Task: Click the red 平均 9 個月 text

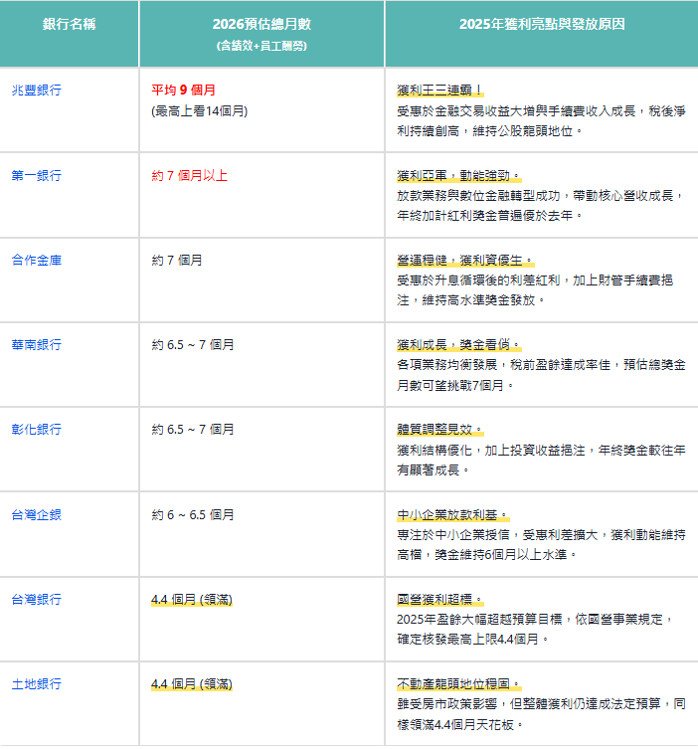Action: (x=183, y=90)
